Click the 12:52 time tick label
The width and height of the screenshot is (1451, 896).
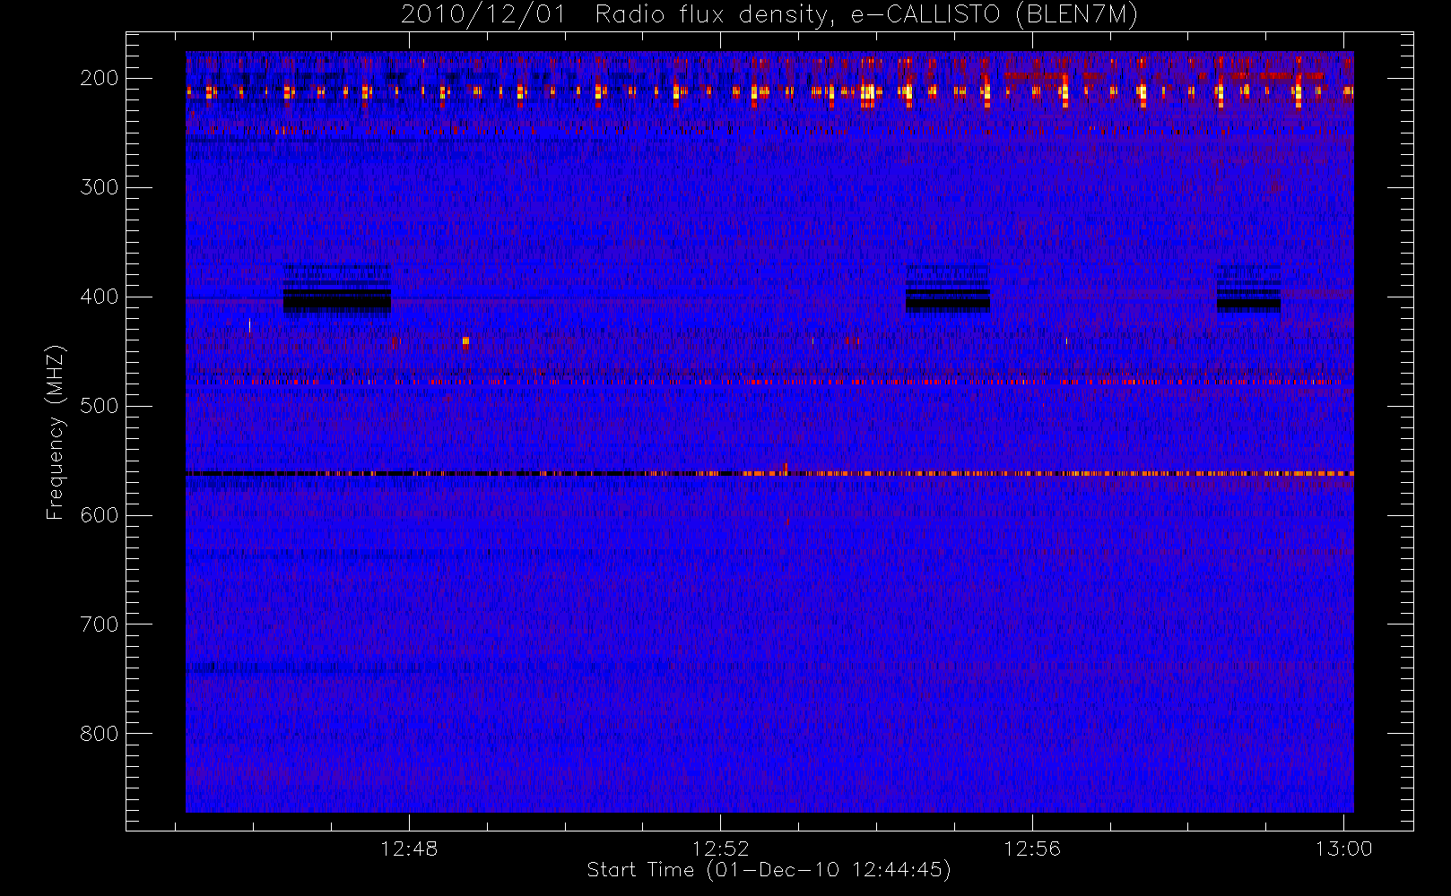pos(721,849)
